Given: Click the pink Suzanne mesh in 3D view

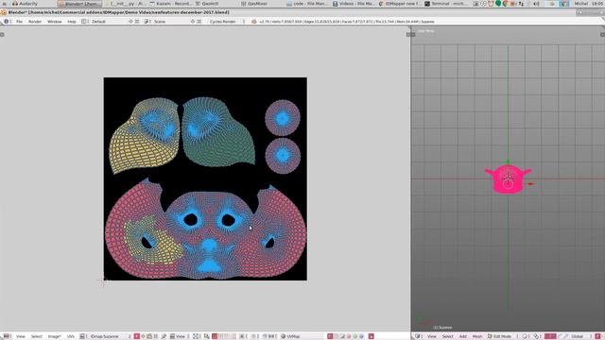Looking at the screenshot, I should [x=508, y=179].
